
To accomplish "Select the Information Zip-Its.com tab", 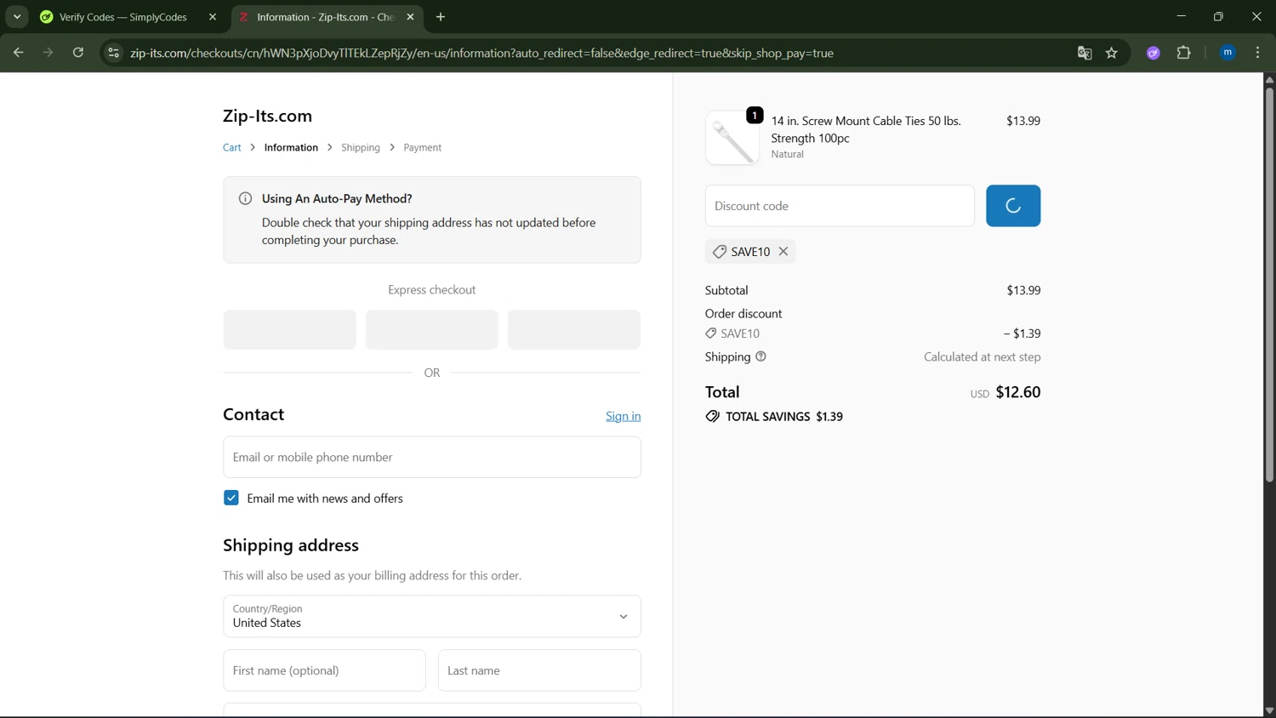I will [328, 17].
